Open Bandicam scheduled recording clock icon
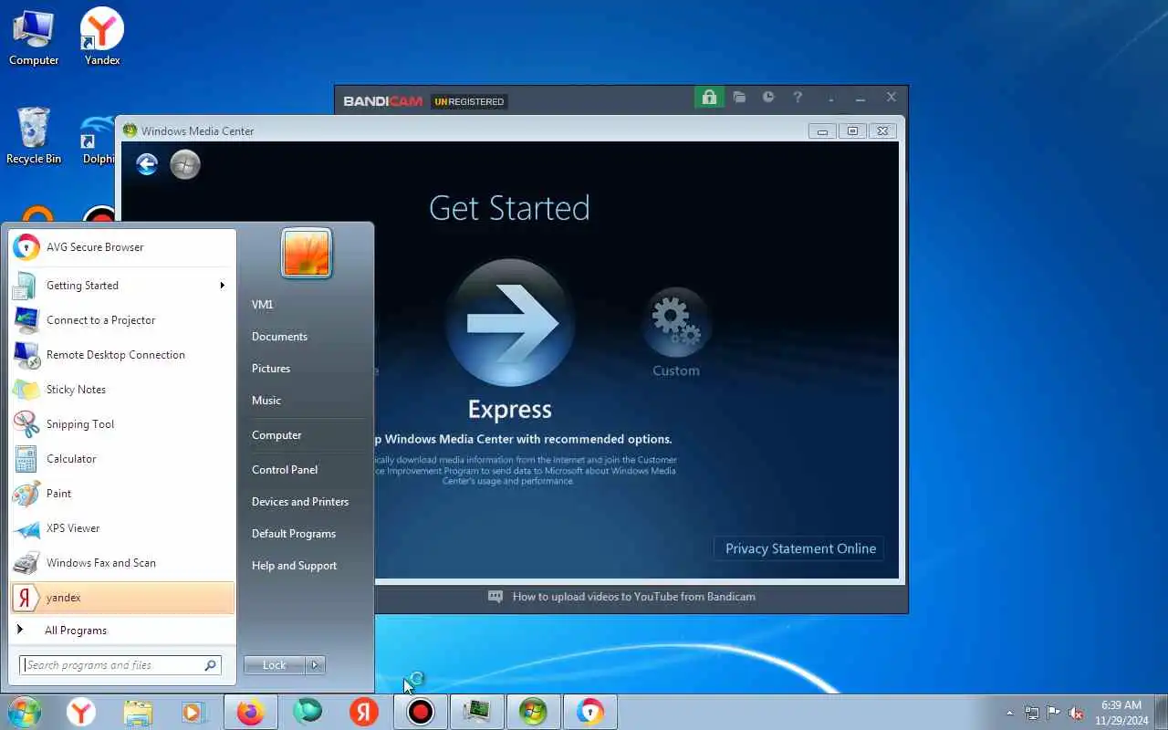This screenshot has height=730, width=1168. coord(768,98)
